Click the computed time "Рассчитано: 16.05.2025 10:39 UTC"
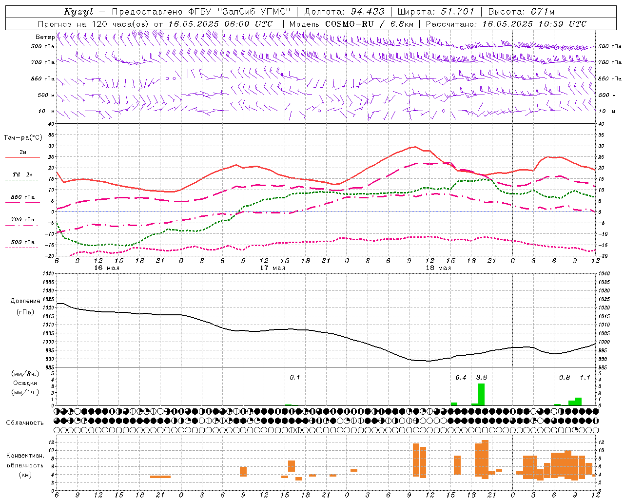The height and width of the screenshot is (499, 624). click(x=506, y=24)
